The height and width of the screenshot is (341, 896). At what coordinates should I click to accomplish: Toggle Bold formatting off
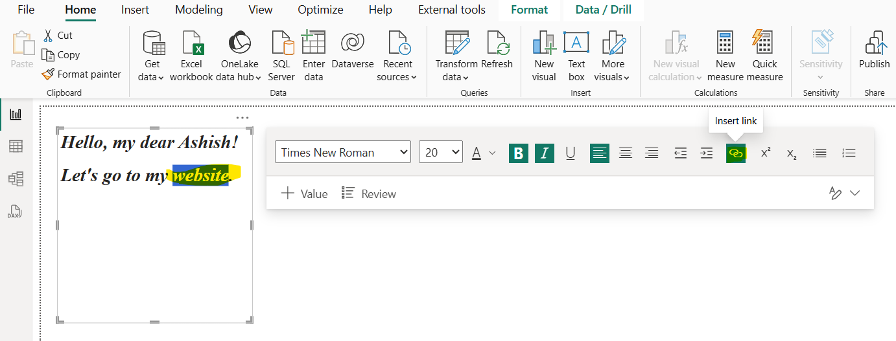coord(518,153)
